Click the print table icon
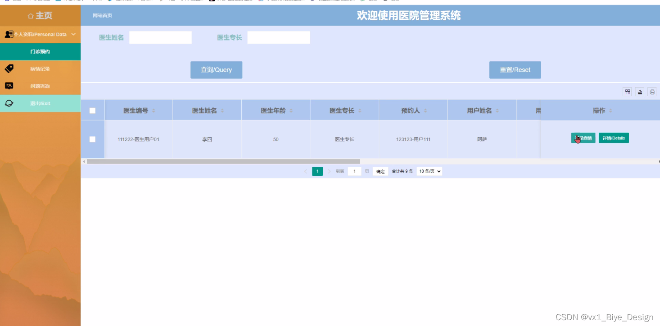This screenshot has width=660, height=326. tap(652, 92)
